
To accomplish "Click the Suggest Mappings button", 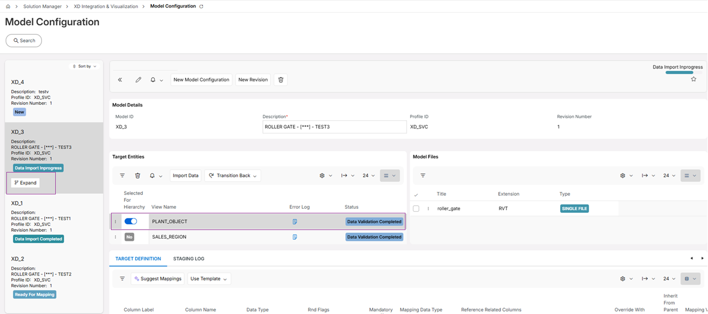I will point(158,279).
